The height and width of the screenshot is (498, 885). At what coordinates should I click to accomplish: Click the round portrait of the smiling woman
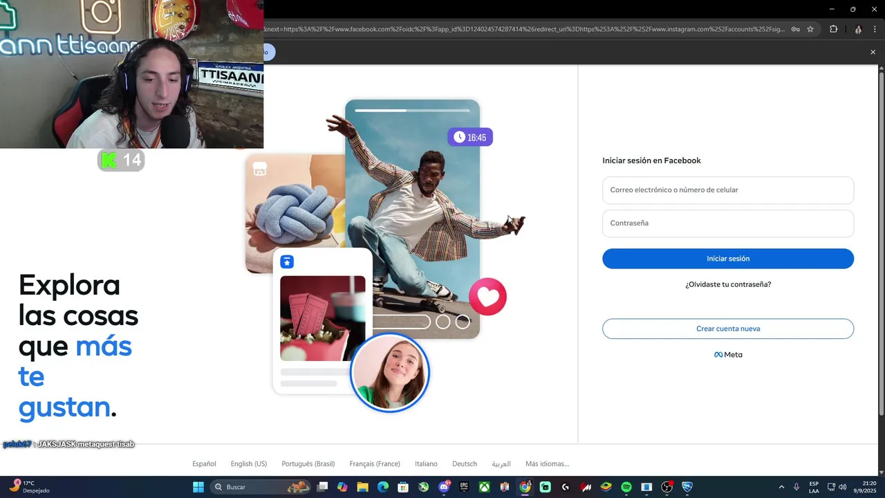390,372
